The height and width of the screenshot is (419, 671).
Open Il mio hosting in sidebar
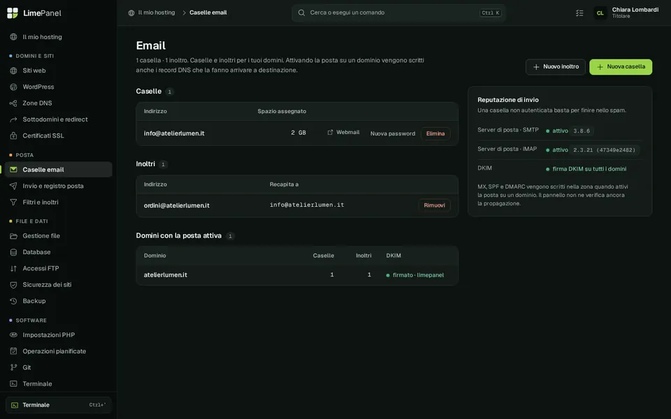[58, 37]
